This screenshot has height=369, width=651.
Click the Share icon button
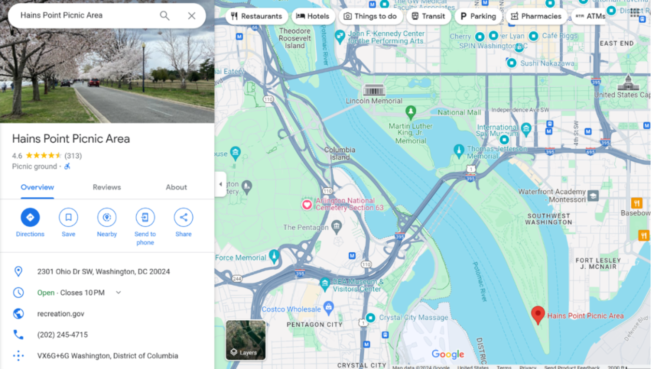tap(184, 218)
